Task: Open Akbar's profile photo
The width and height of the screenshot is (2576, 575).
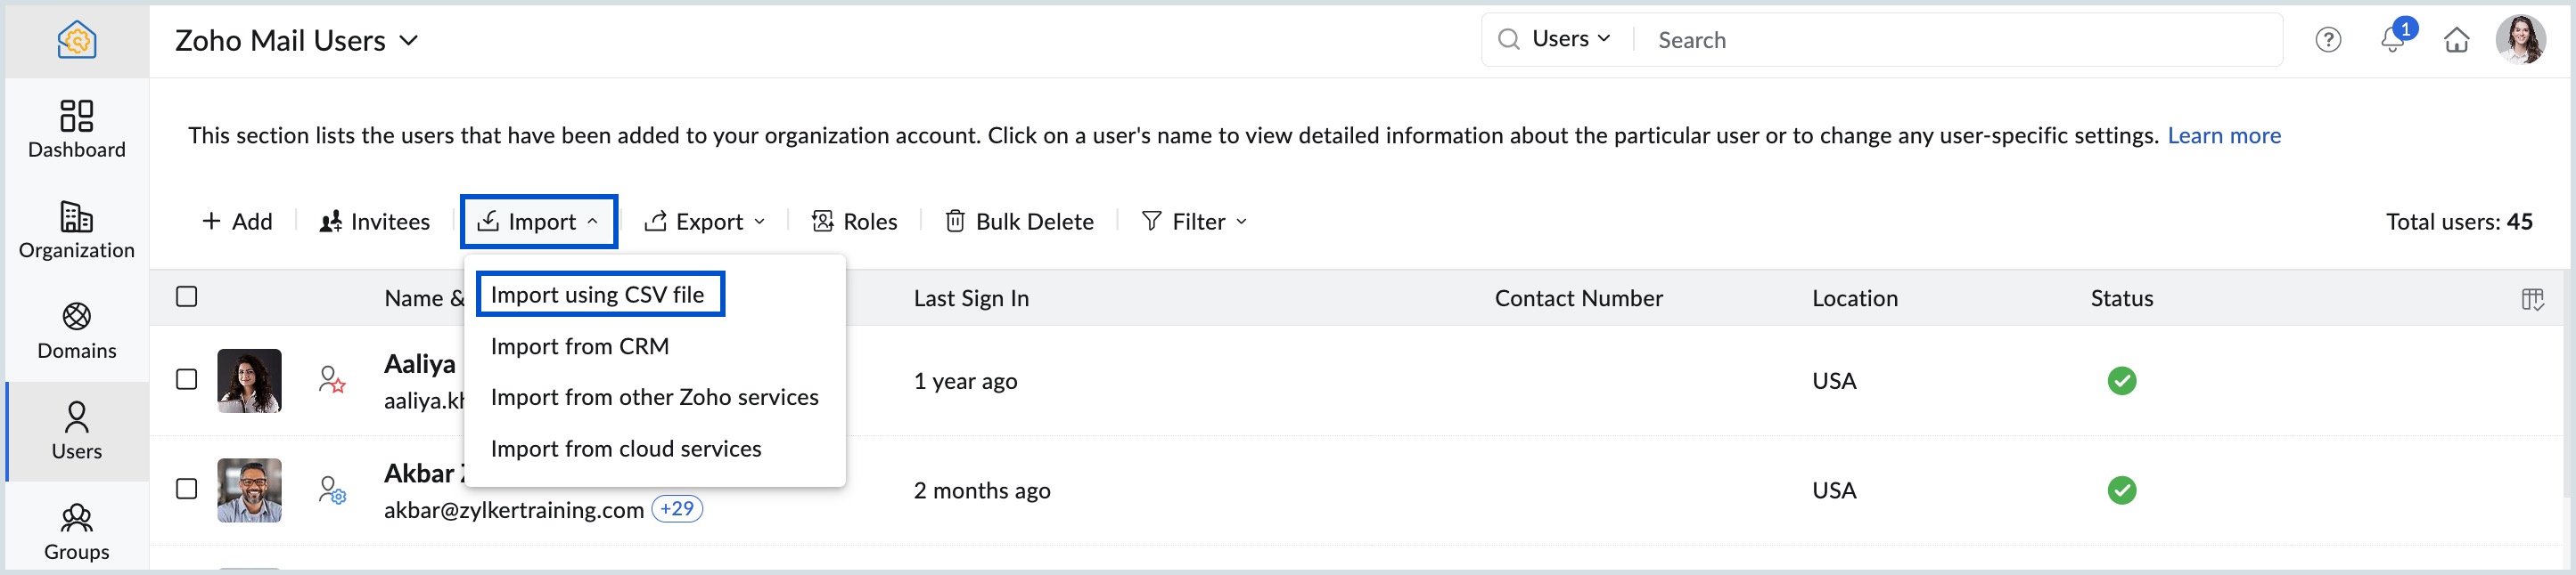Action: tap(249, 490)
